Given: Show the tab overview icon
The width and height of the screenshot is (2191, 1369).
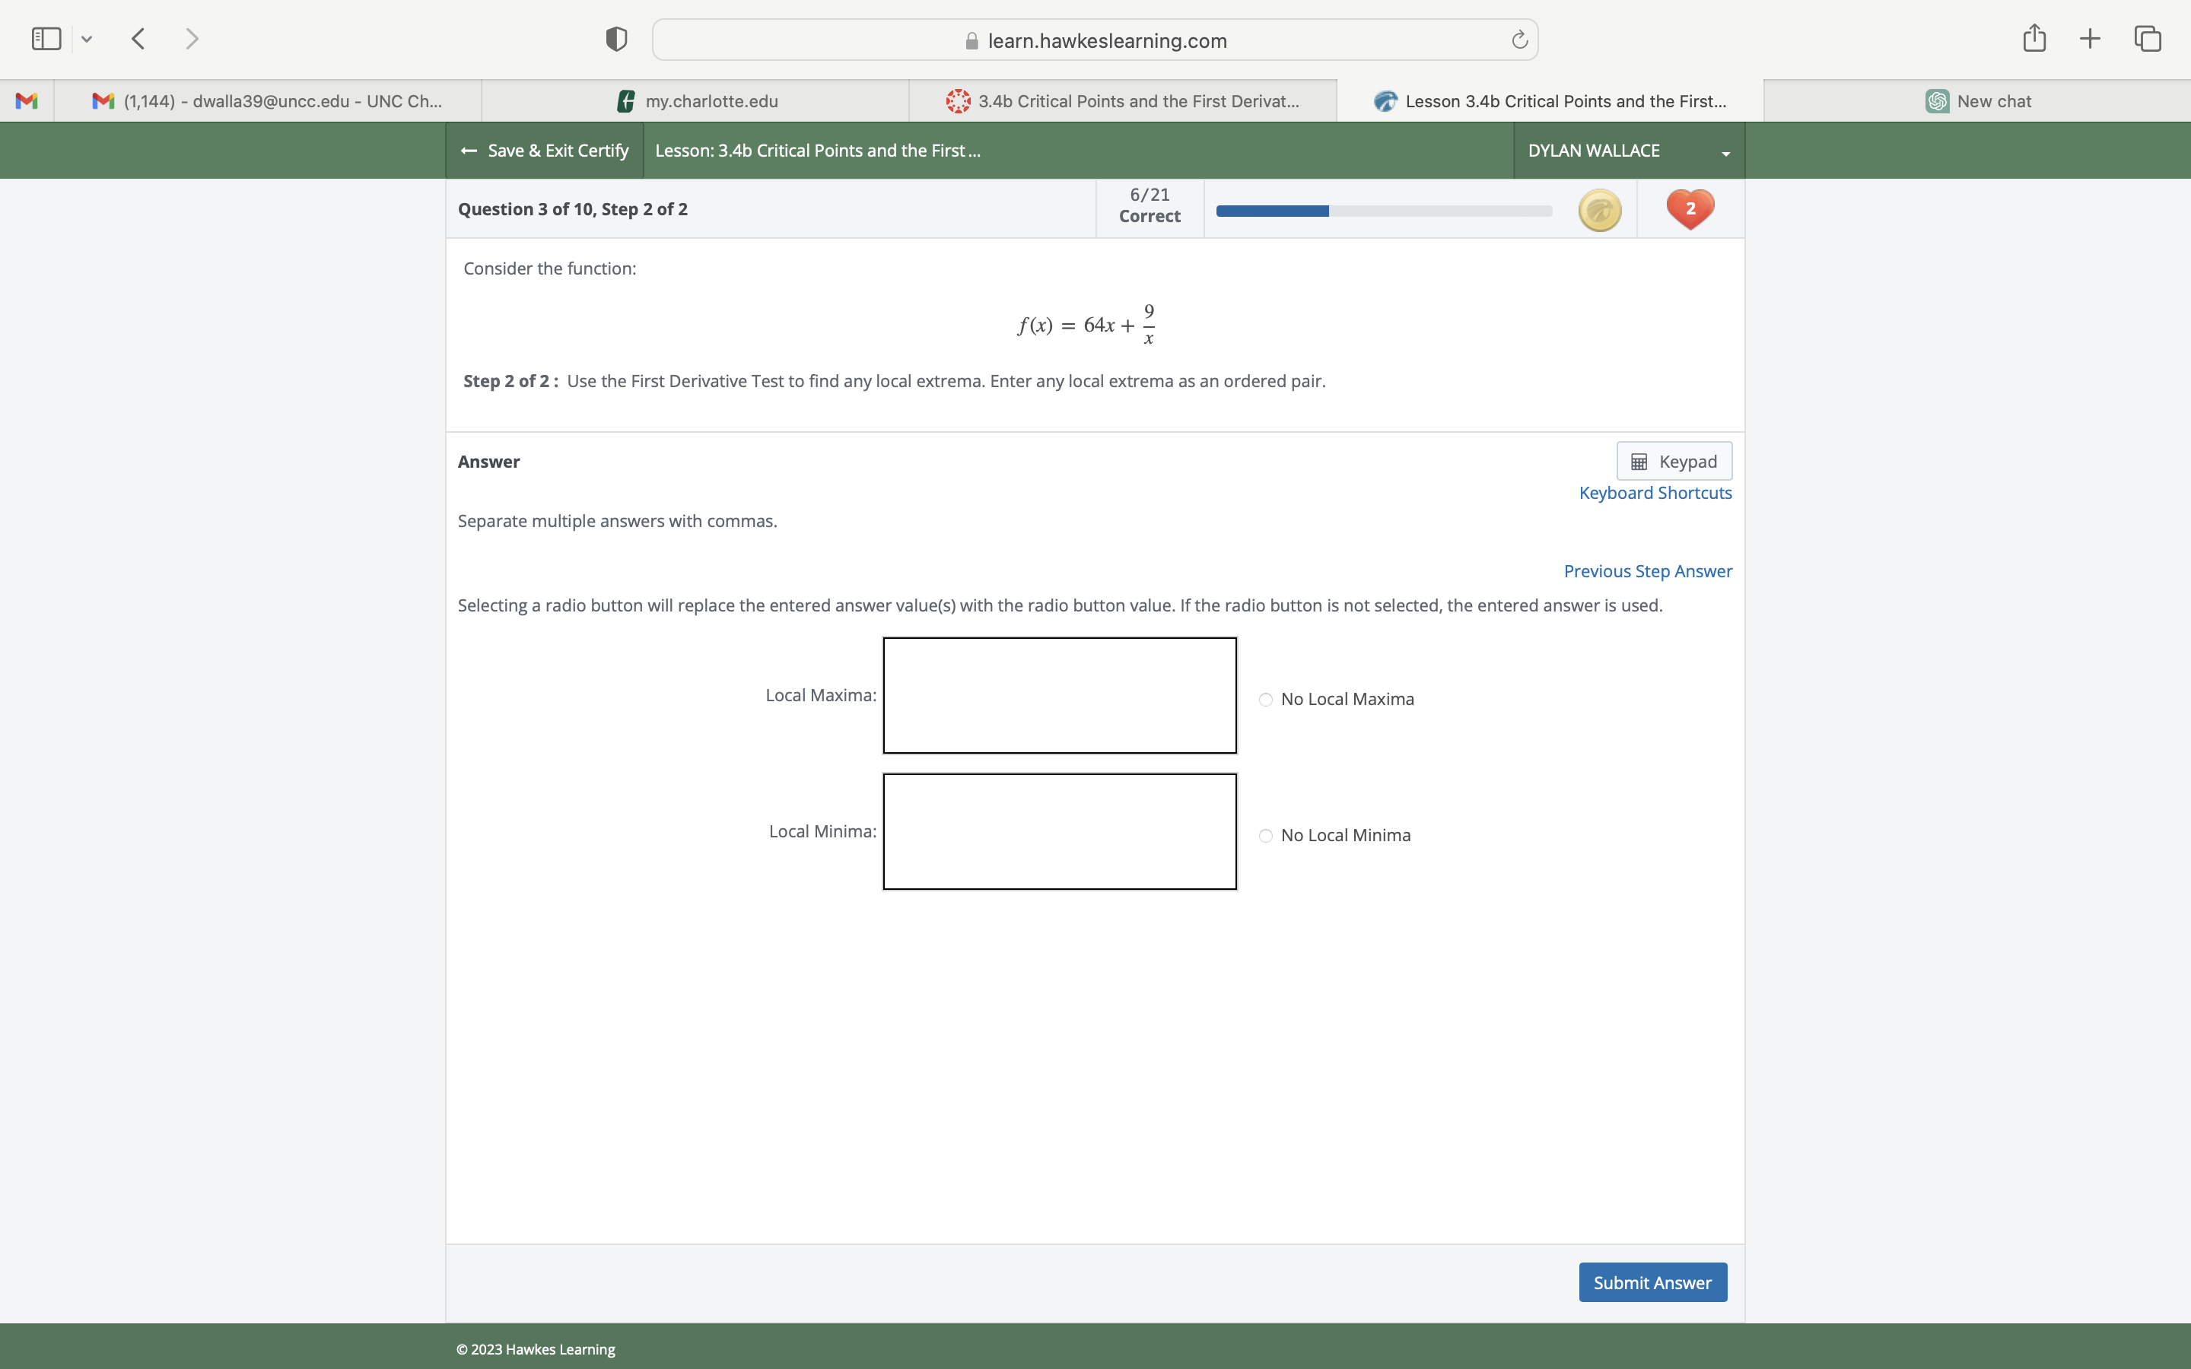Looking at the screenshot, I should click(x=2148, y=38).
